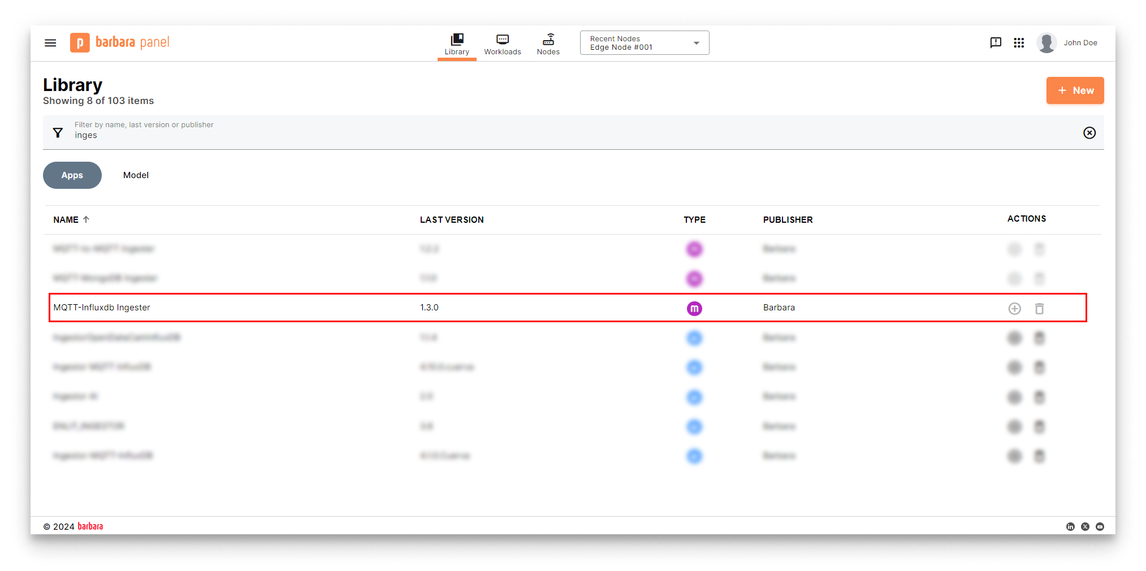
Task: Click the New button
Action: (1075, 90)
